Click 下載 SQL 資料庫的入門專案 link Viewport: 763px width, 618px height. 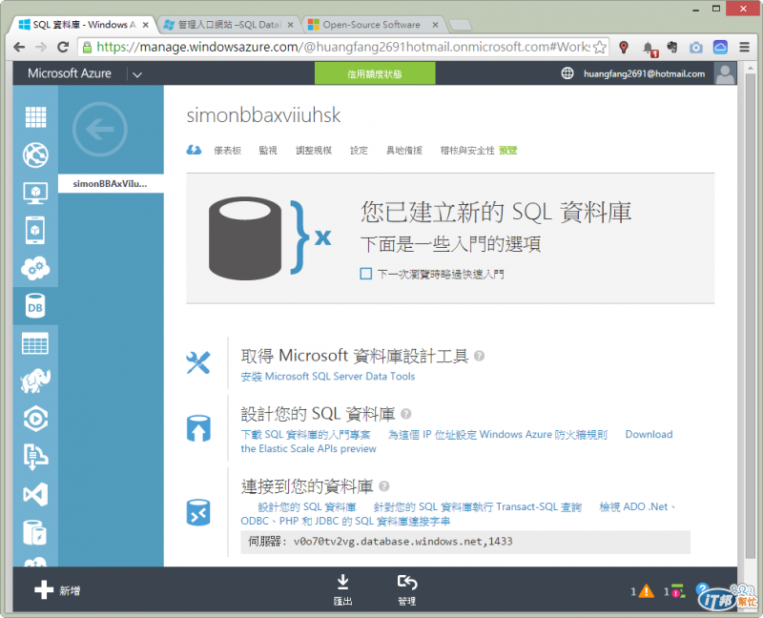[x=305, y=434]
